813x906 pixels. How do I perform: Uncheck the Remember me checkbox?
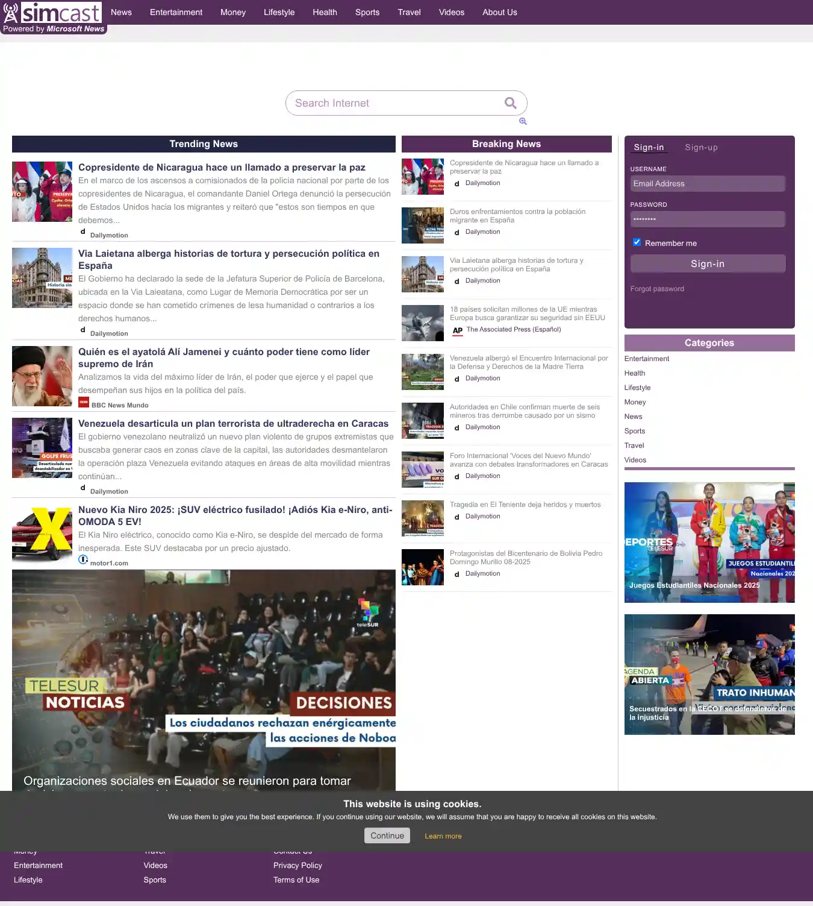(x=637, y=242)
